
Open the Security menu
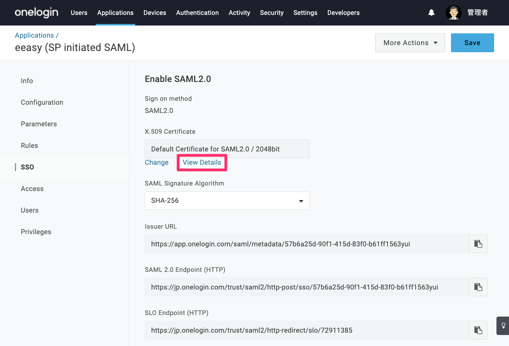coord(272,13)
